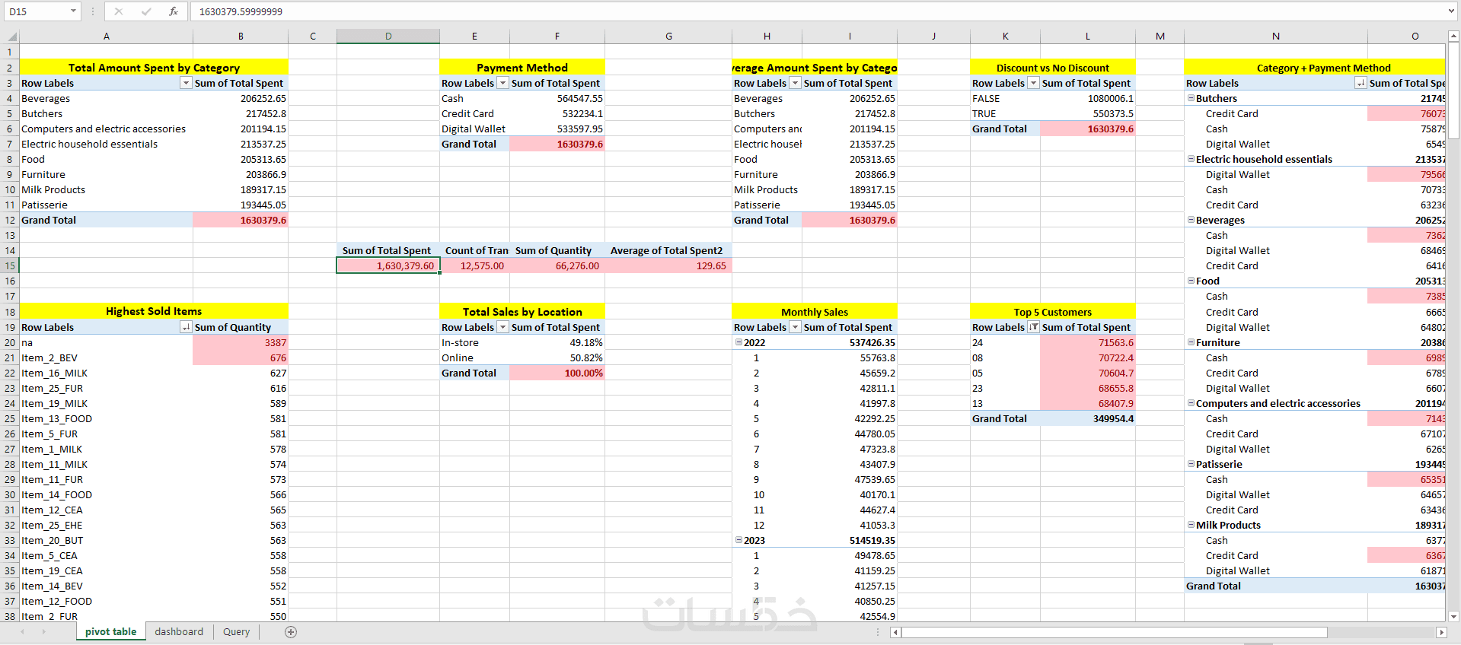
Task: Select the Online 50.82% cell
Action: click(557, 357)
